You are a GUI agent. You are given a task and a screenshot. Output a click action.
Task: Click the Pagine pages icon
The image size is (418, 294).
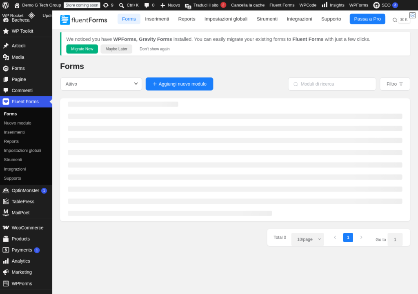point(6,79)
